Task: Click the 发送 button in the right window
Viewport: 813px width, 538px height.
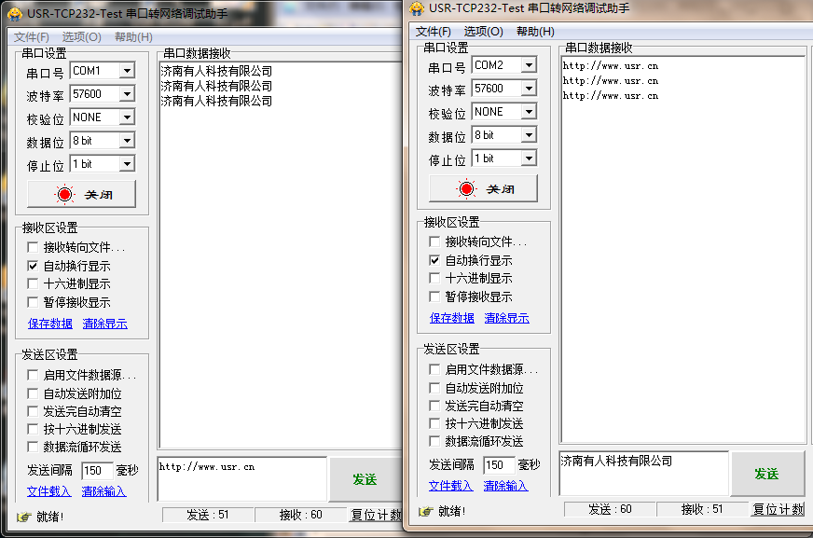Action: [767, 473]
